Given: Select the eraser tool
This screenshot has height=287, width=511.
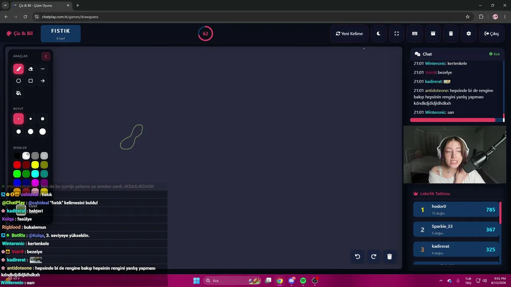Looking at the screenshot, I should click(x=30, y=69).
